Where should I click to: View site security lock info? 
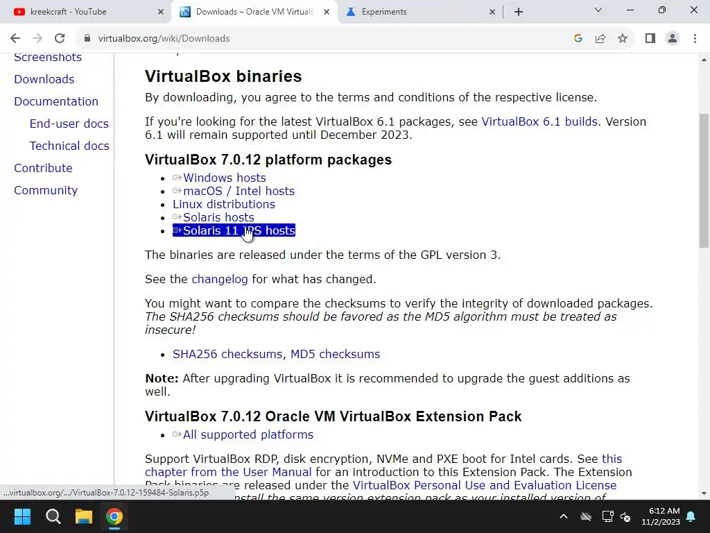tap(87, 39)
